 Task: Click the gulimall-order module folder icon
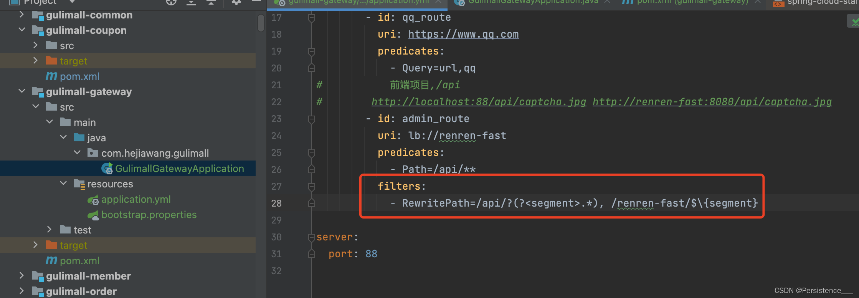[38, 292]
